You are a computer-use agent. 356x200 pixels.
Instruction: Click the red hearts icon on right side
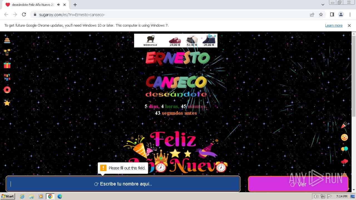tap(344, 162)
